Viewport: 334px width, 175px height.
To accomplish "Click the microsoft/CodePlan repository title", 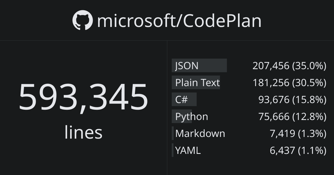I will coord(179,21).
